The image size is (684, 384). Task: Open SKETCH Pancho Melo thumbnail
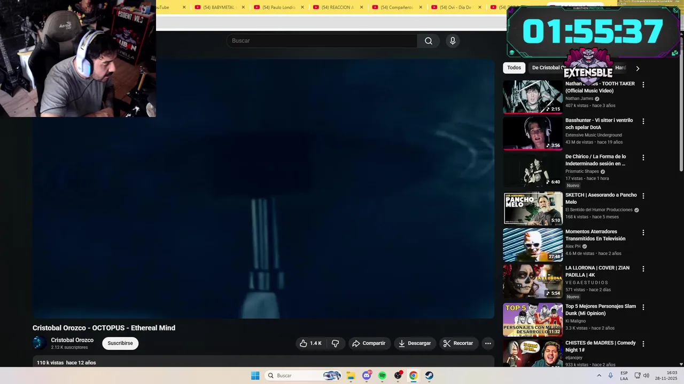coord(533,209)
